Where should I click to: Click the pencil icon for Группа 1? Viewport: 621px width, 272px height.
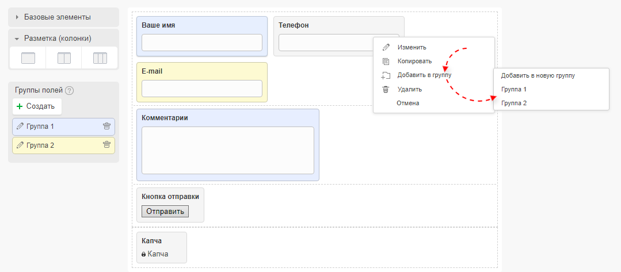pyautogui.click(x=20, y=127)
